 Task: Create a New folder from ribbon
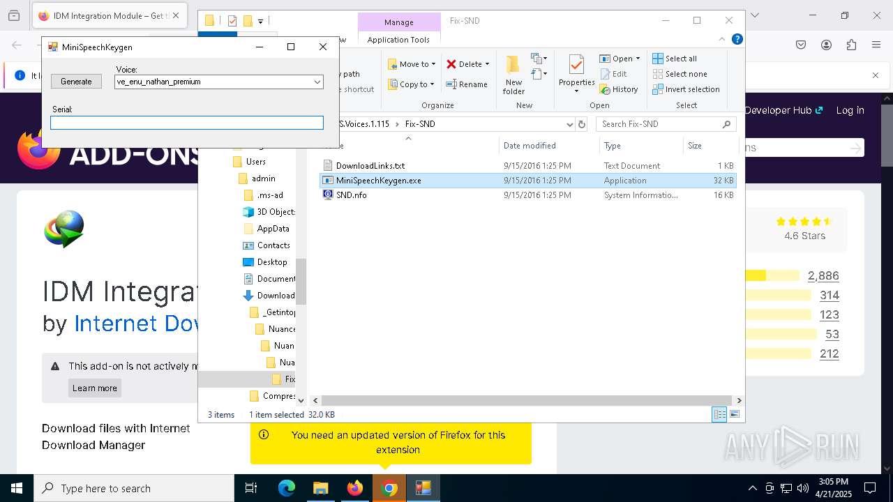pos(513,74)
